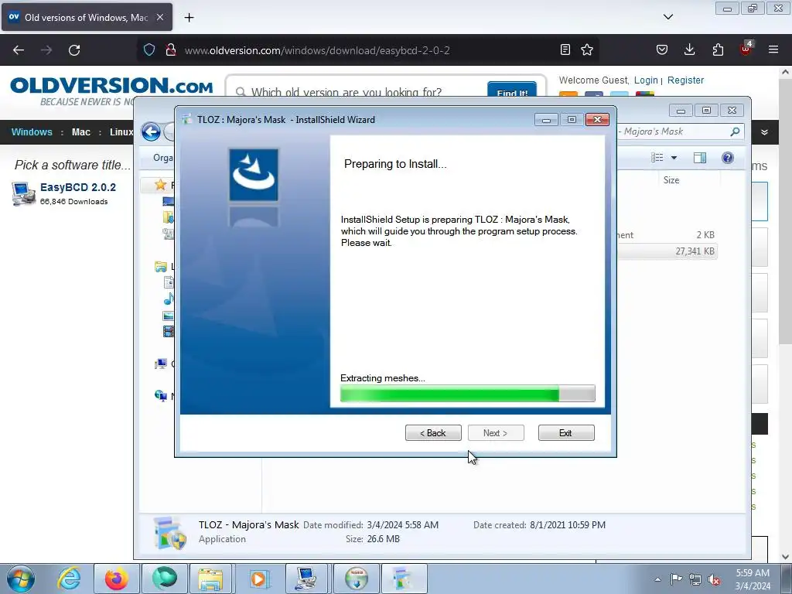Launch Internet Explorer from the taskbar

(x=69, y=579)
